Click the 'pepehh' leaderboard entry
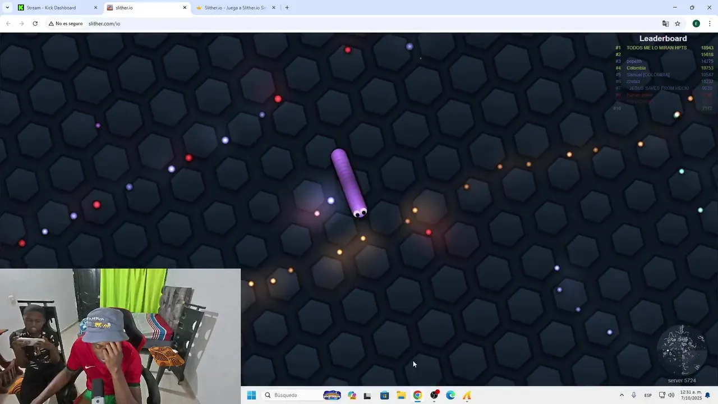 pos(634,61)
